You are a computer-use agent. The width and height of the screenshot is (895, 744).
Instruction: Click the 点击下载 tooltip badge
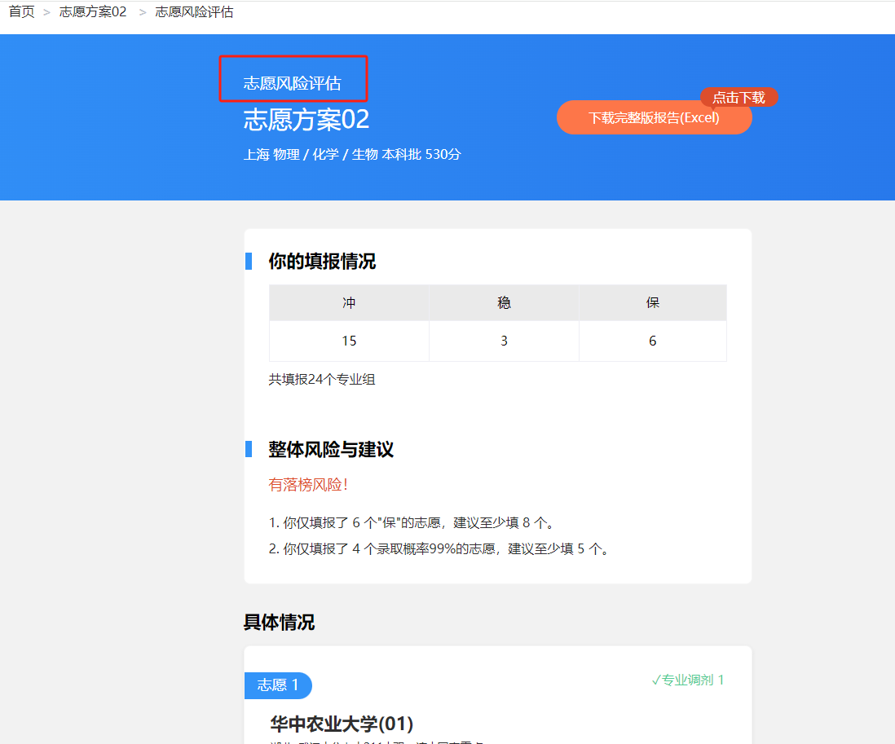point(738,98)
